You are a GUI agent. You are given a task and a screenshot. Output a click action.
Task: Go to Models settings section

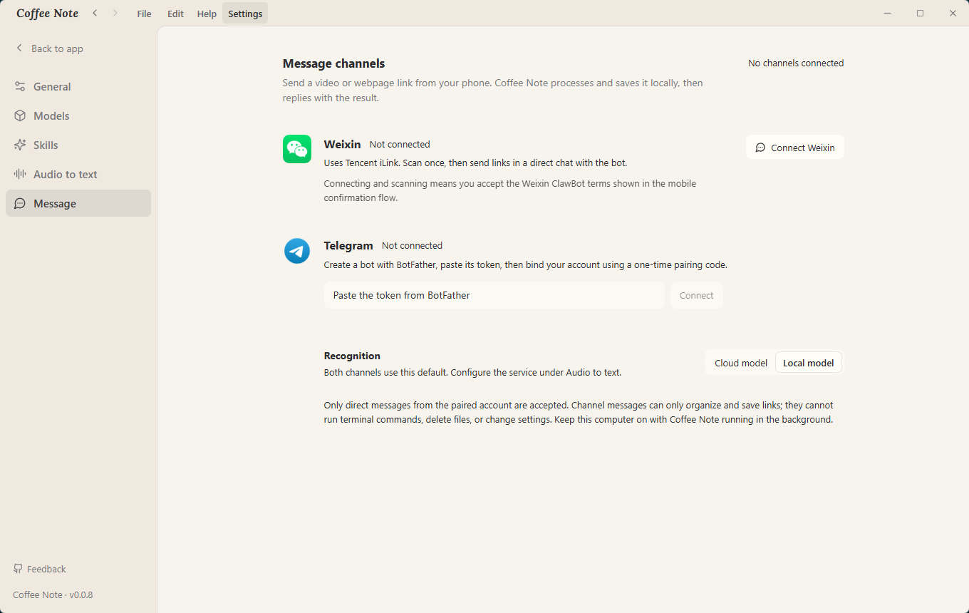tap(78, 115)
